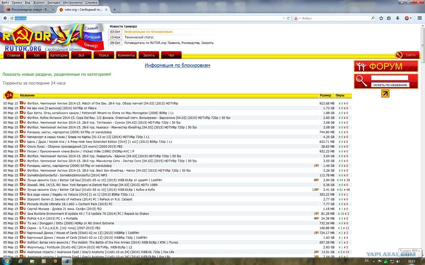Open a new tab with the plus icon
425x265 pixels.
tap(115, 9)
